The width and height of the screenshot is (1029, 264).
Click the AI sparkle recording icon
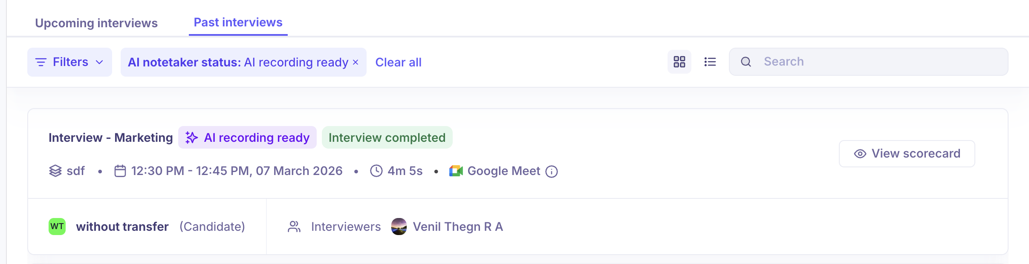click(191, 138)
